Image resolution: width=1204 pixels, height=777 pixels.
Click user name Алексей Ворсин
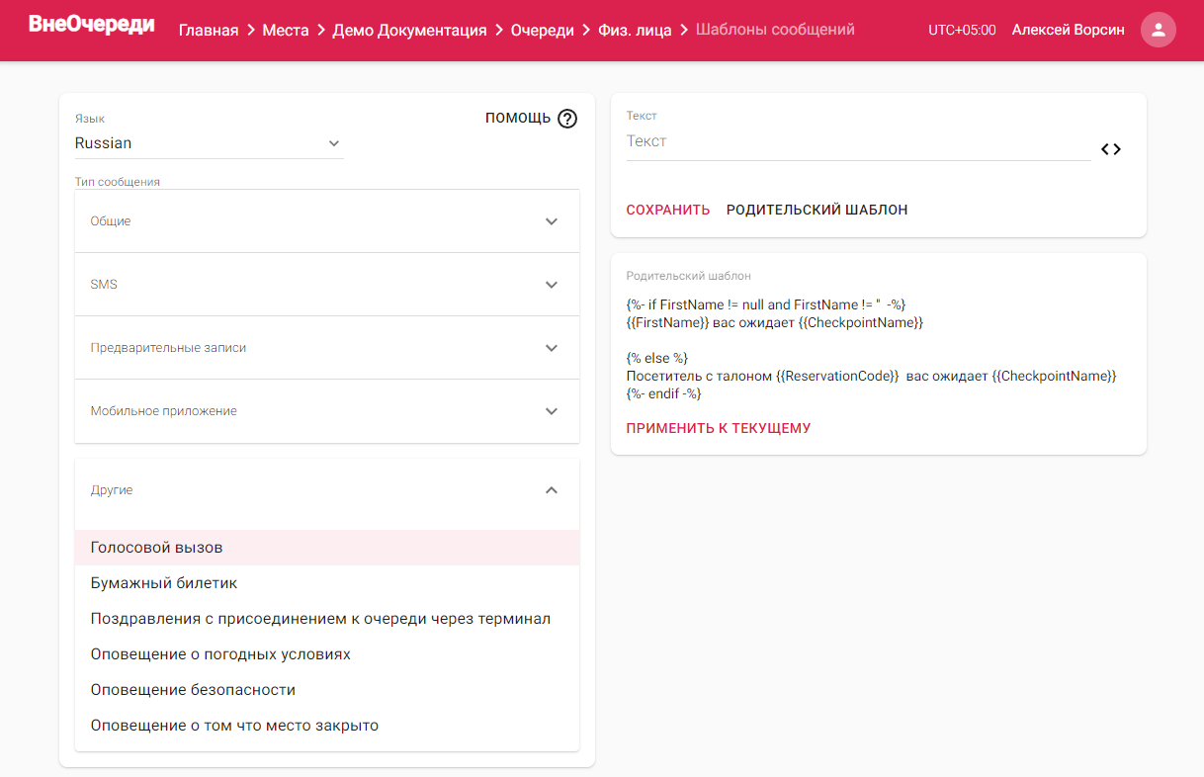(x=1069, y=31)
